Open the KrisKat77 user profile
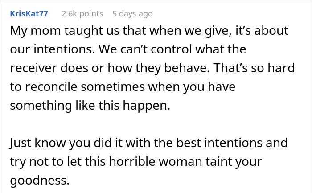Screen dimensions: 312x193 (x=30, y=14)
